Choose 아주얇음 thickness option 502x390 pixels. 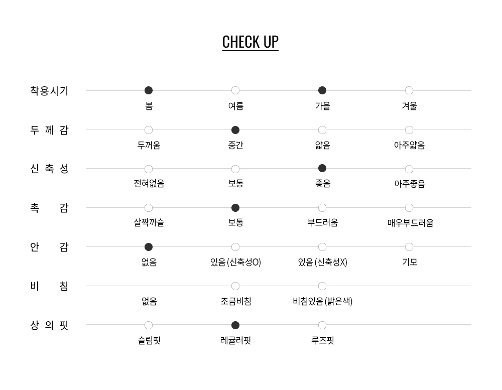409,130
